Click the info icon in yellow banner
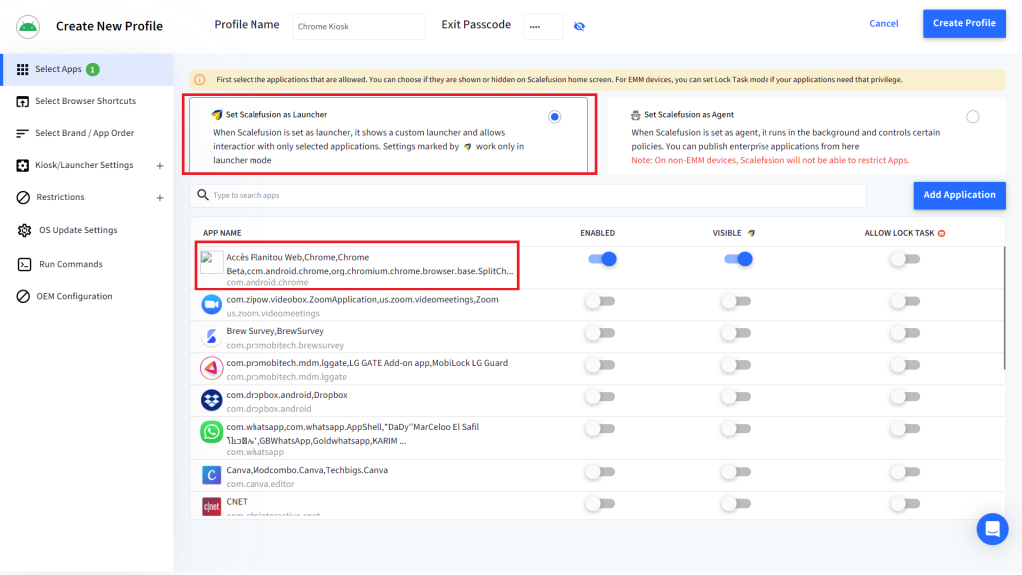Screen dimensions: 1022x575 pos(200,80)
